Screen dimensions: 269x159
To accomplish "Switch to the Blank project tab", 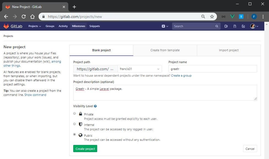I will click(101, 50).
